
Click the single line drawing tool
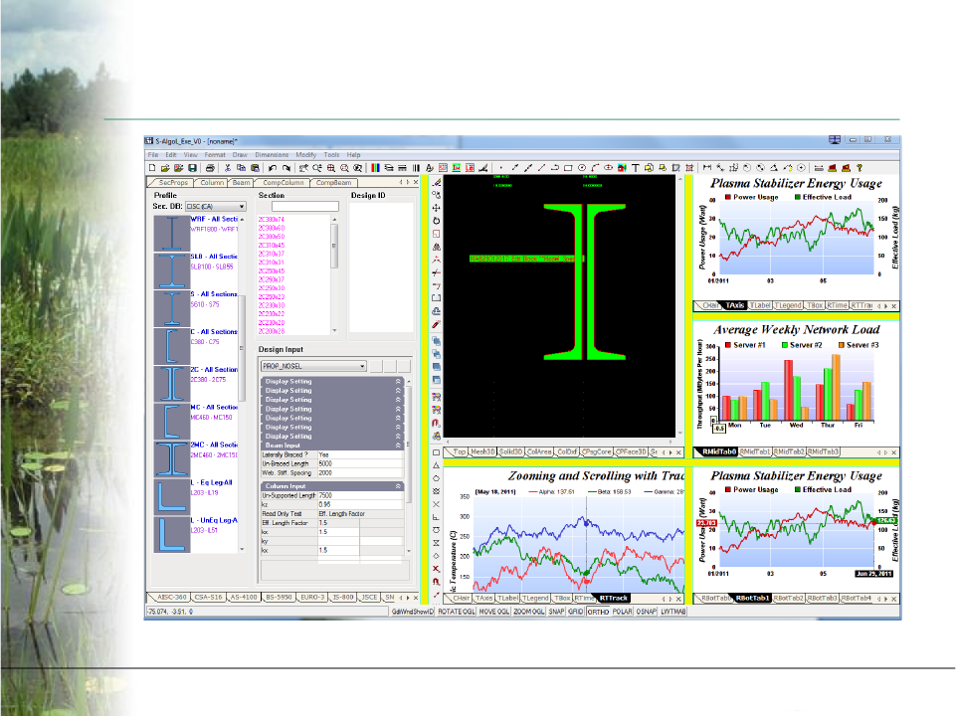pos(541,168)
